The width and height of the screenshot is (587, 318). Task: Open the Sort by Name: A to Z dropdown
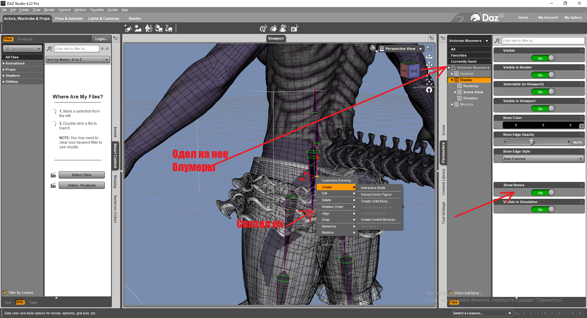tap(78, 60)
